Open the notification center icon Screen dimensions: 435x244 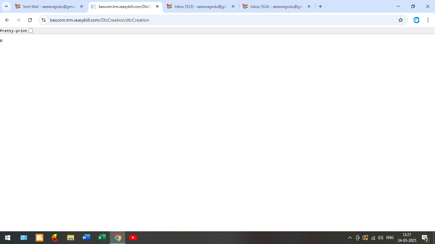point(425,238)
